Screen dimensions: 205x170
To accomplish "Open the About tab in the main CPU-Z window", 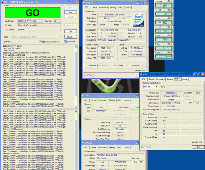I will [x=128, y=8].
